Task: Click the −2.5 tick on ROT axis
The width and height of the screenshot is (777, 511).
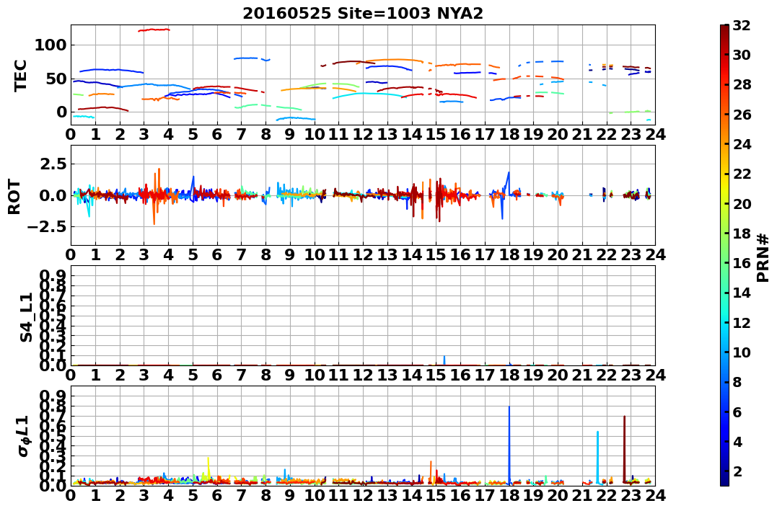Action: coord(45,227)
